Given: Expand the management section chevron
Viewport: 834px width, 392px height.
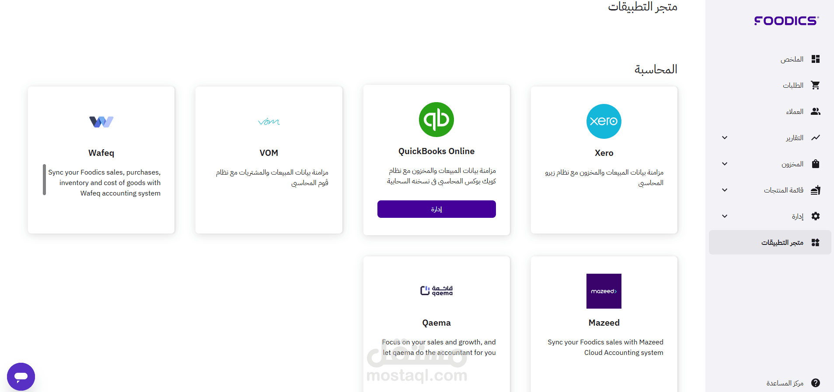Looking at the screenshot, I should click(725, 216).
